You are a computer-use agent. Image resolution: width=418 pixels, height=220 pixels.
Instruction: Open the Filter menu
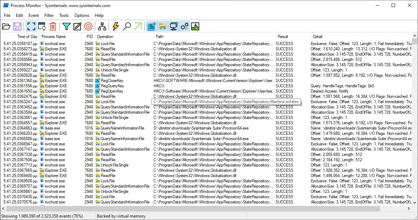(x=49, y=15)
